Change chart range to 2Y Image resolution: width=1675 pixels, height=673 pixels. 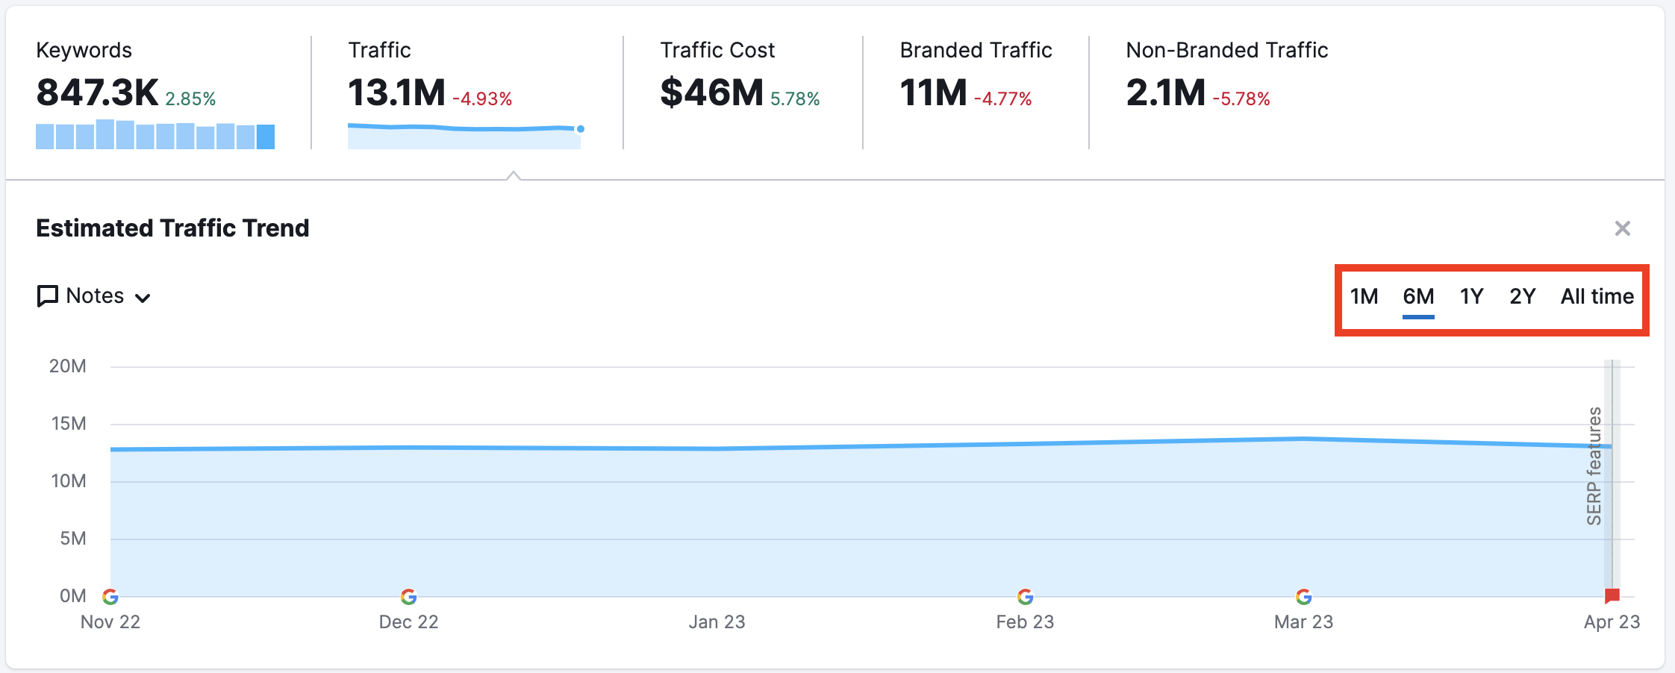[x=1522, y=297]
